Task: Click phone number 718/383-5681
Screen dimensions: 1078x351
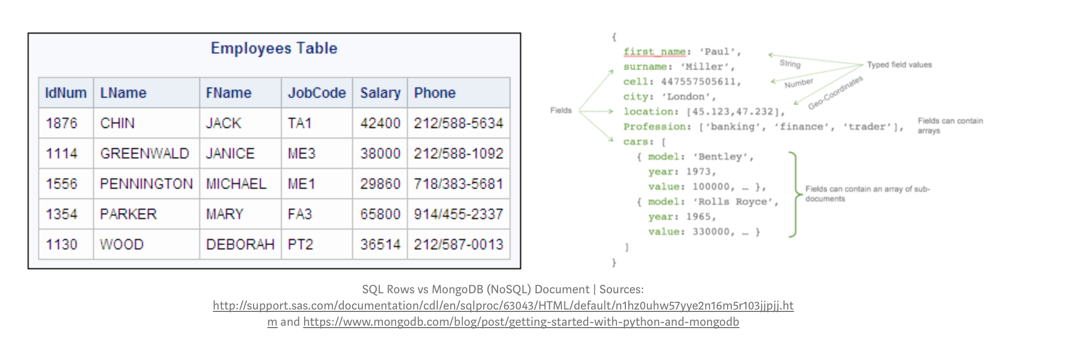Action: tap(458, 184)
